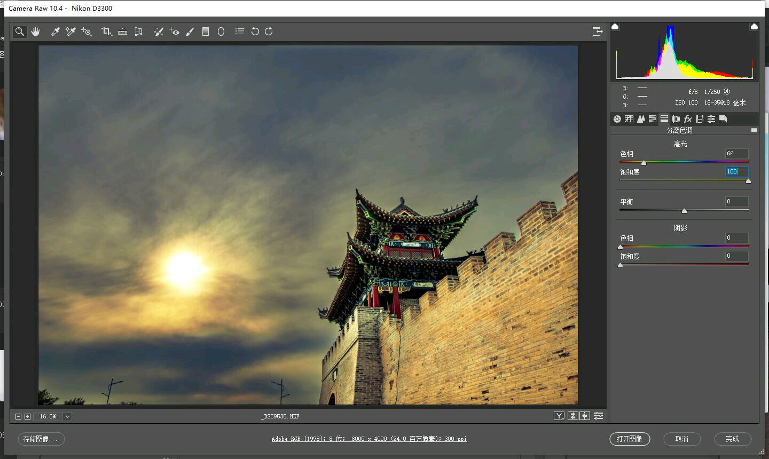Toggle the shadow clipping warning
Viewport: 769px width, 459px height.
[x=615, y=27]
